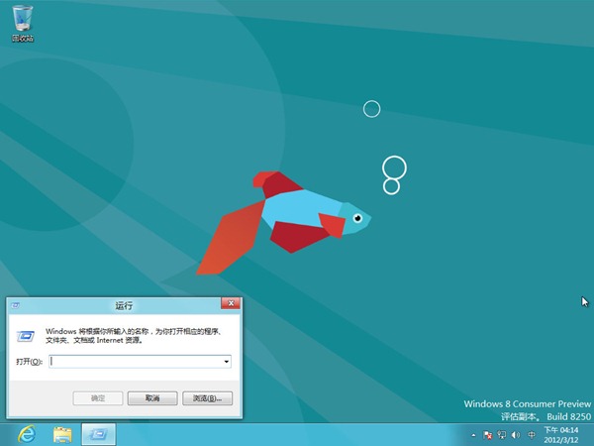Click the 打开(O): label
This screenshot has width=594, height=446.
tap(29, 362)
